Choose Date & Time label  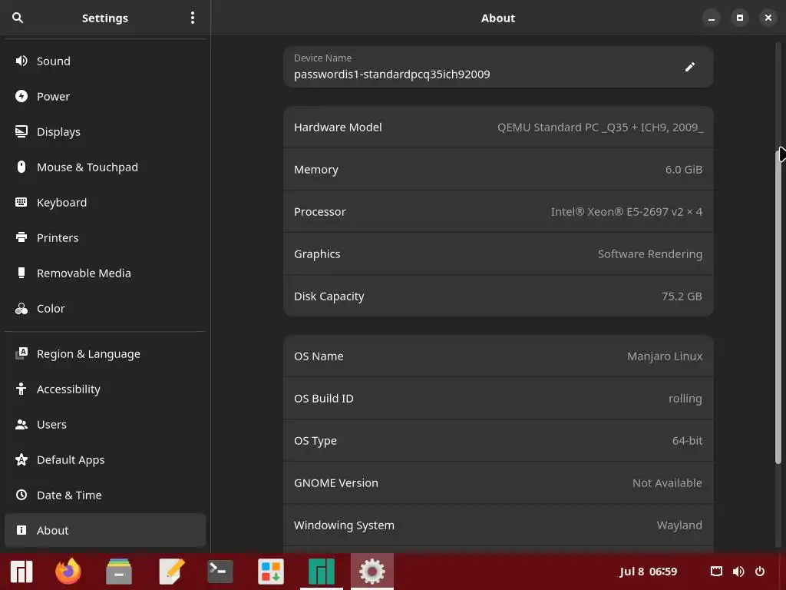pyautogui.click(x=69, y=496)
